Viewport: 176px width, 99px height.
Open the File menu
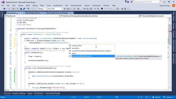[x=2, y=5]
